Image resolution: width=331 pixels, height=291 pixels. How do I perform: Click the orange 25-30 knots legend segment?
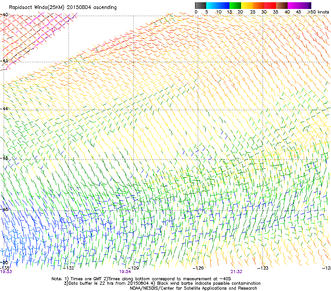259,5
